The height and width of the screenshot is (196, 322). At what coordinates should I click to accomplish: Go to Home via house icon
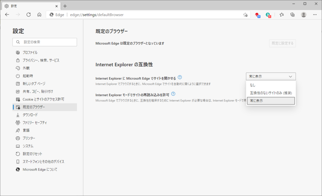[39, 14]
